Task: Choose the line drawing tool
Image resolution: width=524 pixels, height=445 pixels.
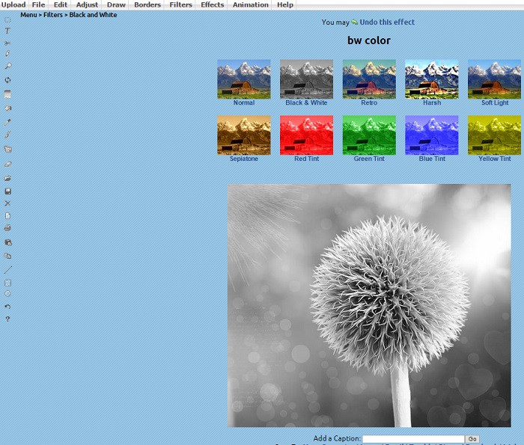Action: click(x=7, y=269)
